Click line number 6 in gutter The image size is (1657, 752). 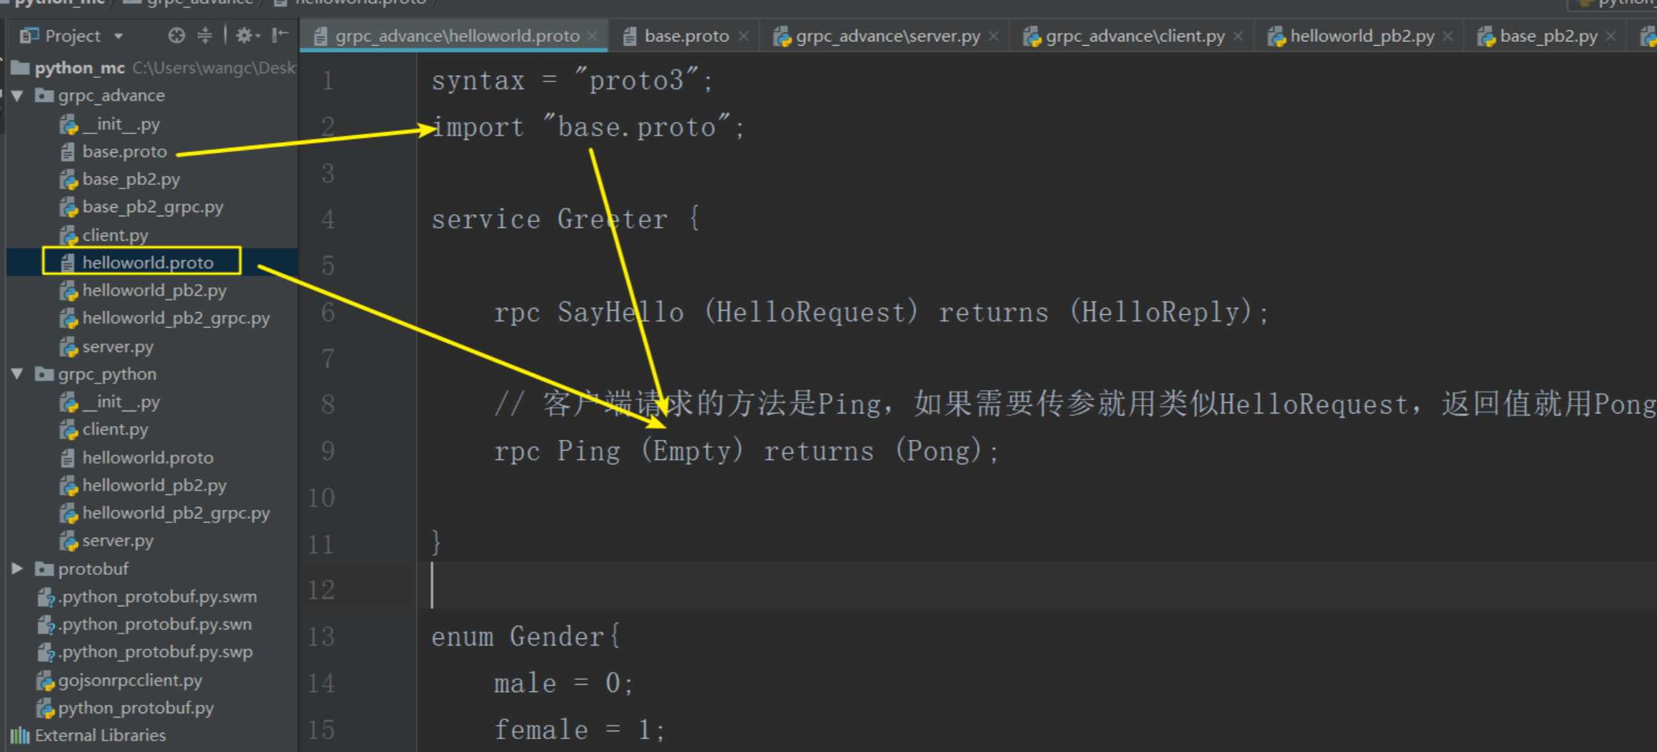click(328, 312)
